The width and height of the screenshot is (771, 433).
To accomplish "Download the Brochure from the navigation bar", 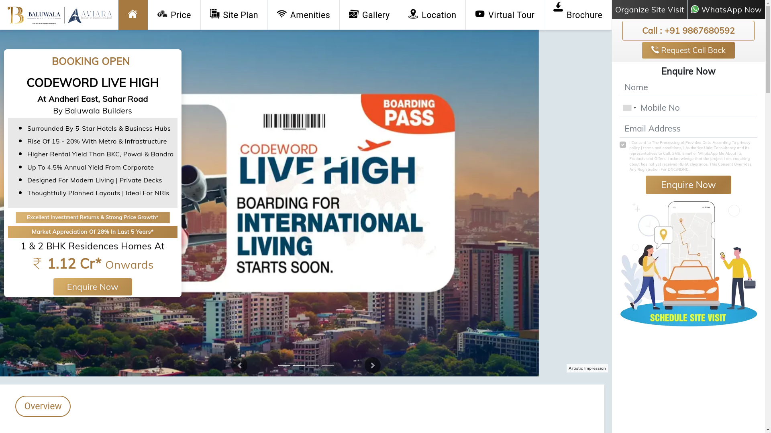I will click(x=578, y=15).
